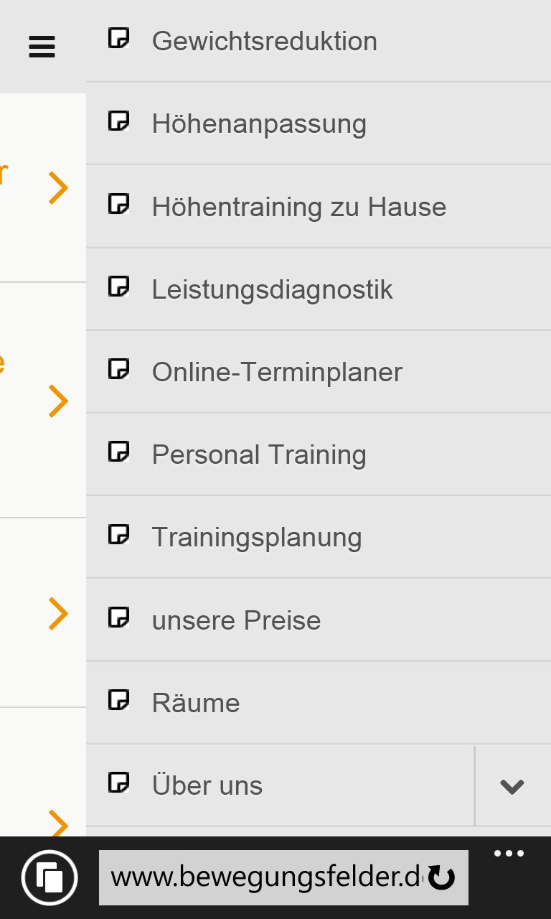Open the Online-Terminplaner menu entry

[277, 372]
